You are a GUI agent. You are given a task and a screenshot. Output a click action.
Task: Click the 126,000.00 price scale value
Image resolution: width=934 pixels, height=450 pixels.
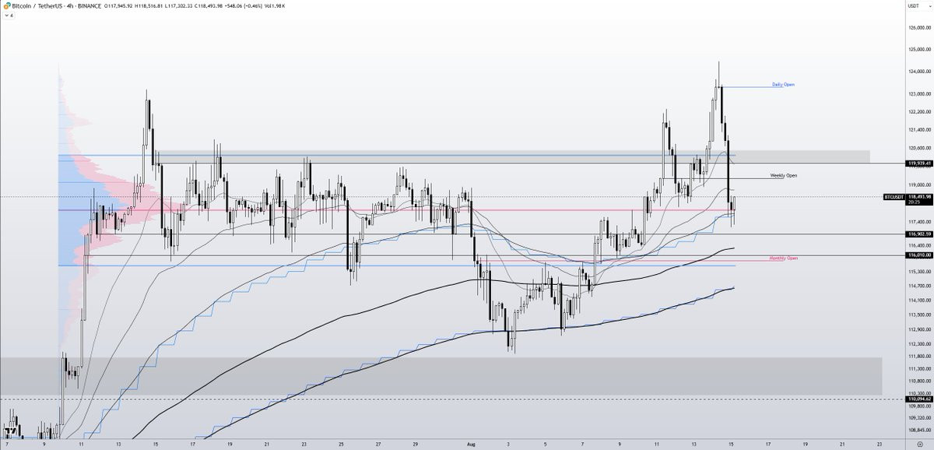[918, 28]
